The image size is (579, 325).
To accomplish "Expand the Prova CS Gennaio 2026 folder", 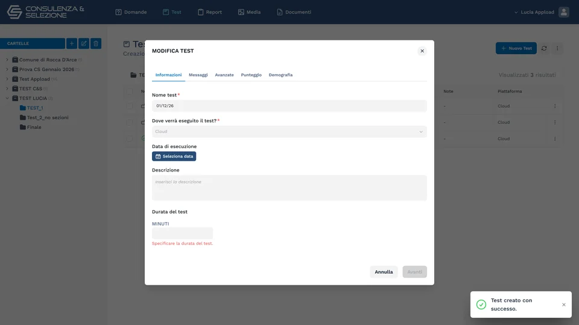I will tap(7, 69).
